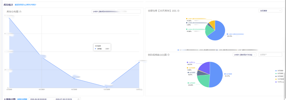Click the 90天库存 data point on the line chart

coord(74,79)
